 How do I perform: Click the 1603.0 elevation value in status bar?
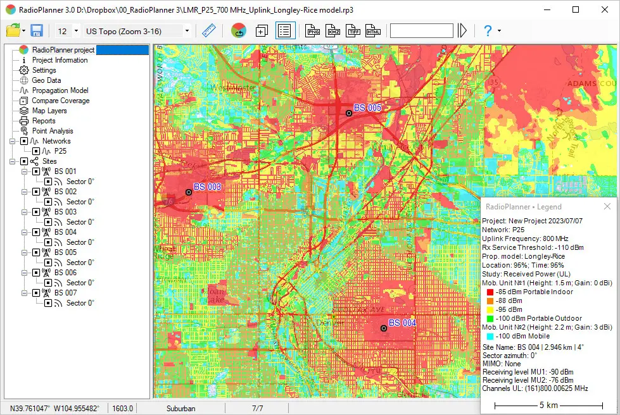[123, 408]
